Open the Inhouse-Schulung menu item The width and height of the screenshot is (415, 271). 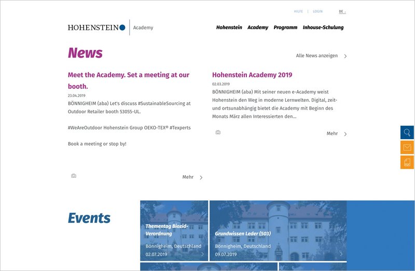[323, 28]
